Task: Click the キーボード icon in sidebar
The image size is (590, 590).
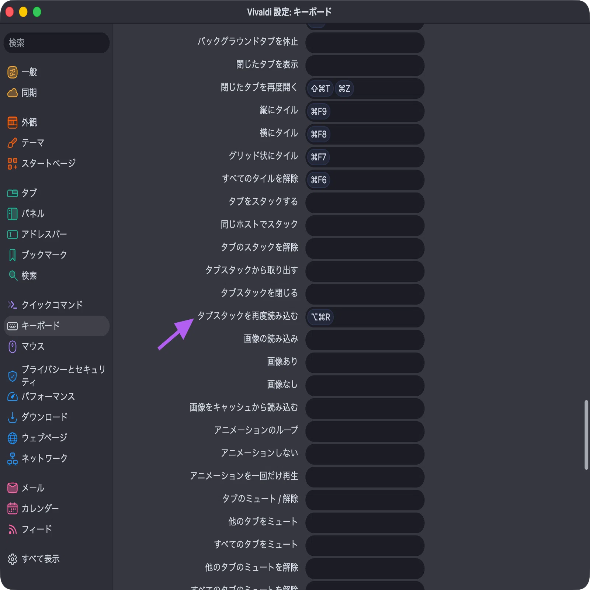Action: point(13,326)
